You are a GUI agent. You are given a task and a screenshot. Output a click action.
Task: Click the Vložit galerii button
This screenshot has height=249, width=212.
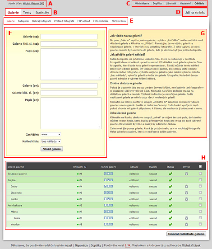52,149
